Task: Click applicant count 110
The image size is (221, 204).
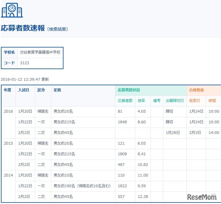Action: (x=121, y=175)
